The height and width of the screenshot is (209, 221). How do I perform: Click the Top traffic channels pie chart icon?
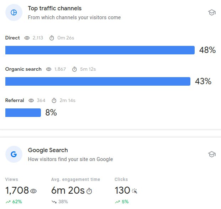coord(14,12)
